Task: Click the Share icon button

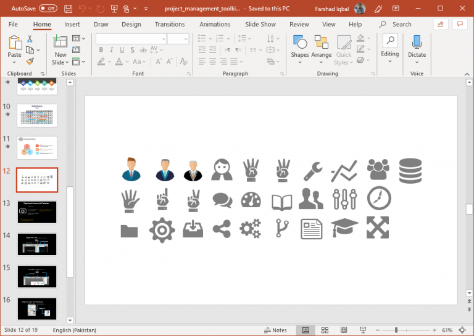Action: (441, 24)
